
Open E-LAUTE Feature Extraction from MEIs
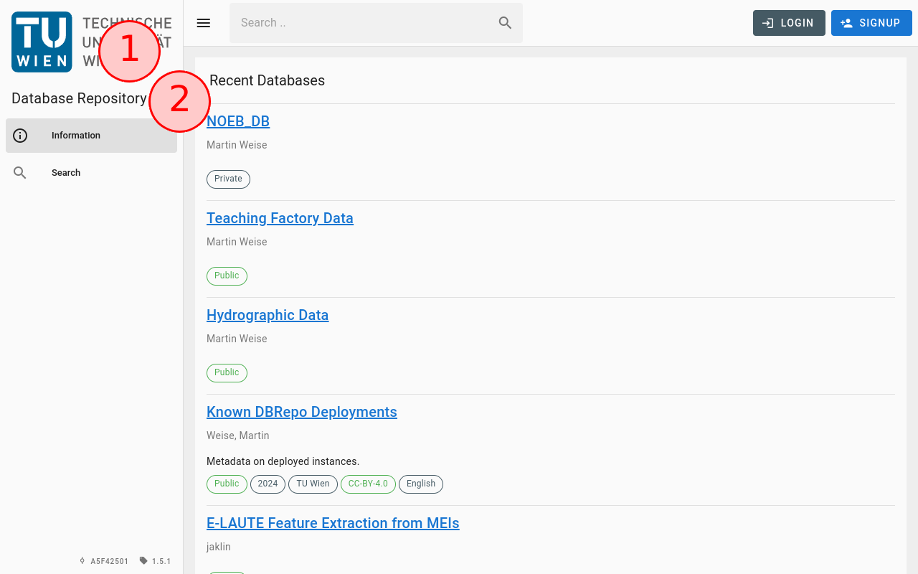(x=333, y=523)
